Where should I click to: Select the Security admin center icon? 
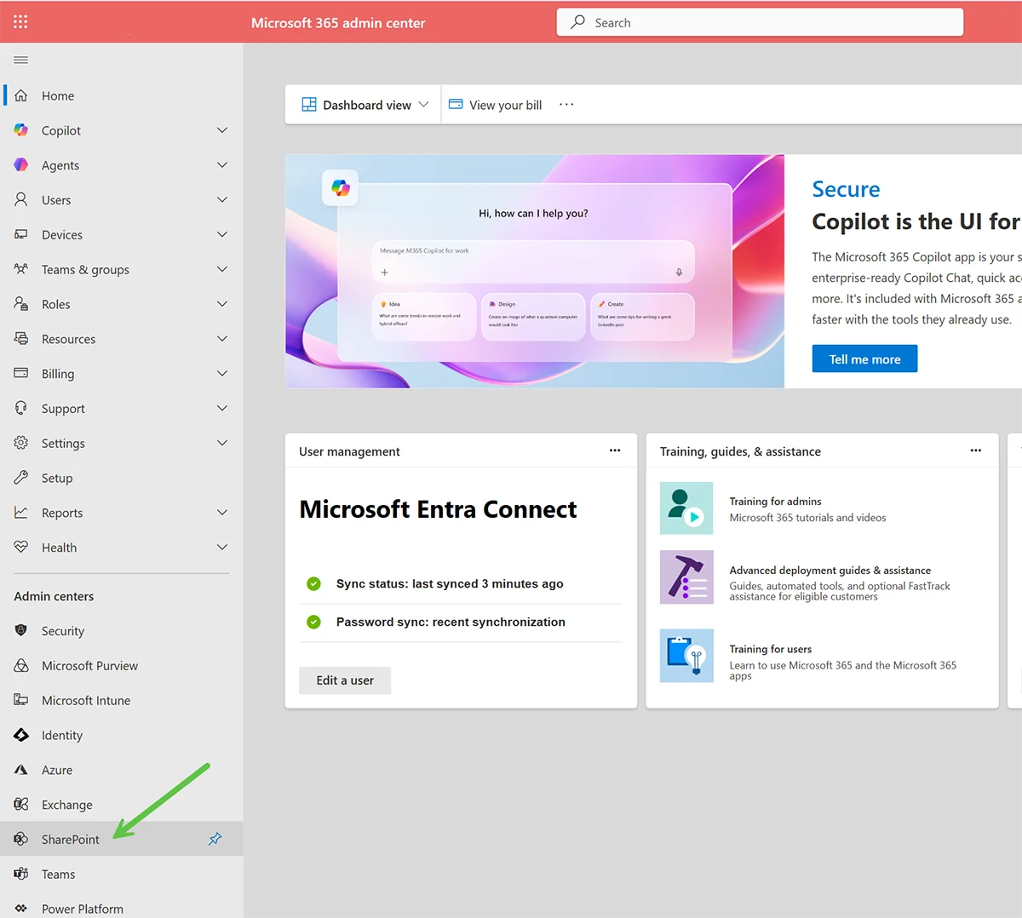coord(21,630)
